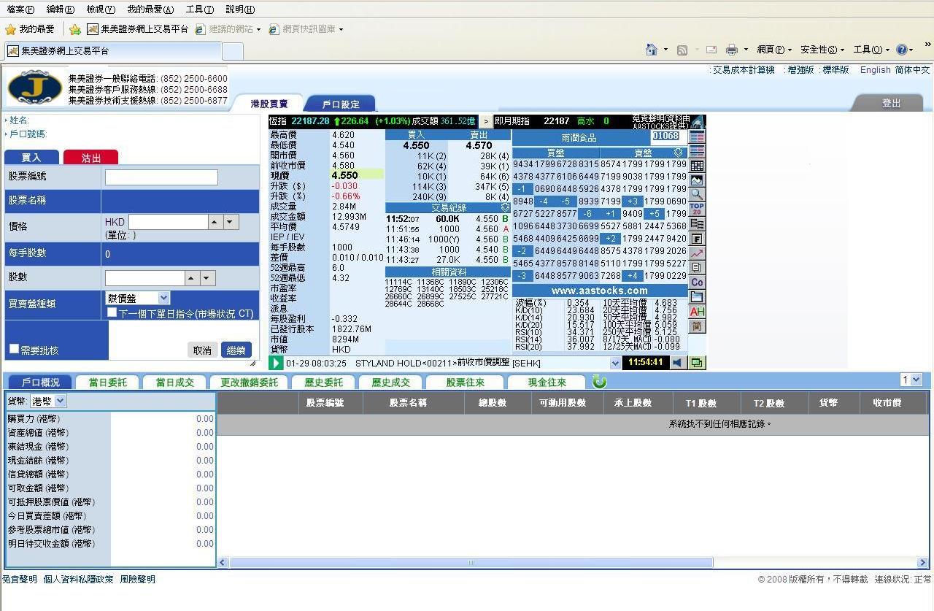Expand the 賣盤 broker queue arrow
This screenshot has height=611, width=934.
[x=679, y=153]
